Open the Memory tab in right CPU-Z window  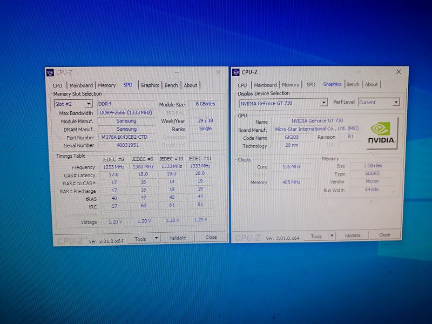point(291,85)
